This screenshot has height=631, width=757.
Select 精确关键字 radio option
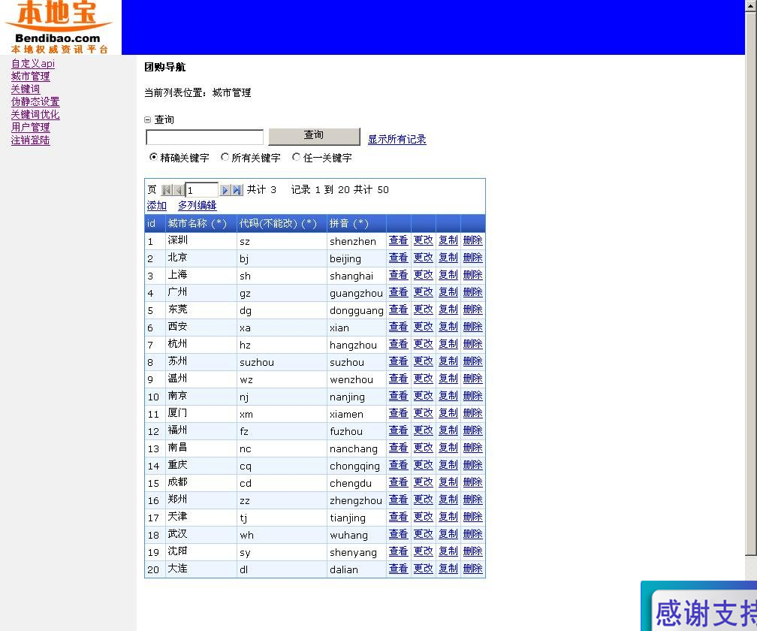153,157
